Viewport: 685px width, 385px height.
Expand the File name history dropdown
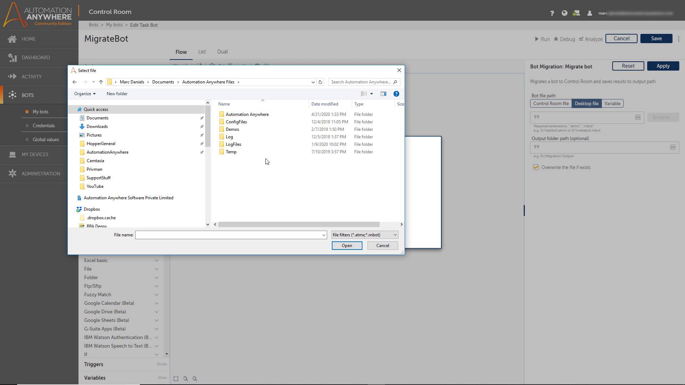coord(324,235)
